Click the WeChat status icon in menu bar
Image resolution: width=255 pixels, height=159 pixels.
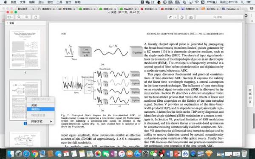pos(147,2)
